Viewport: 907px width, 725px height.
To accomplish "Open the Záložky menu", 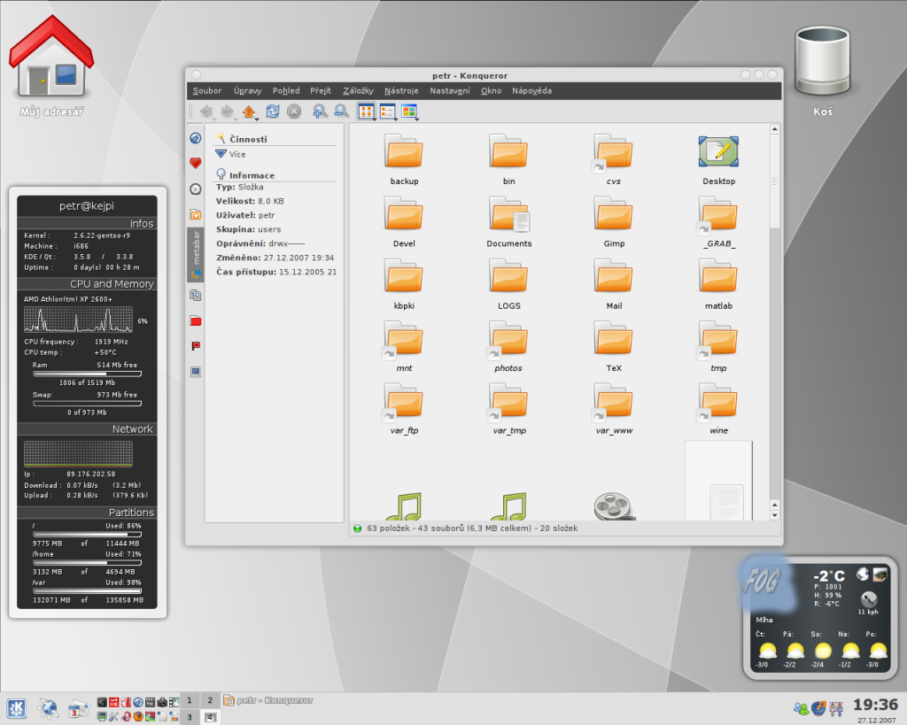I will [358, 91].
